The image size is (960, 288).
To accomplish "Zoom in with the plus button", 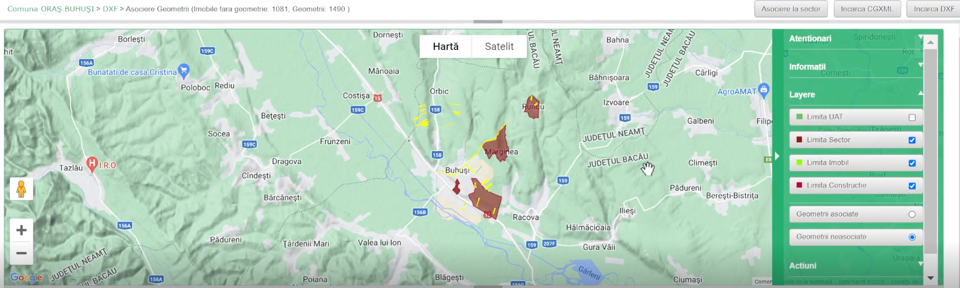I will click(x=21, y=230).
